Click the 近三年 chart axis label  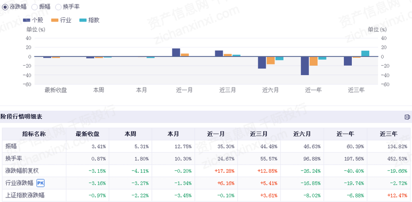pyautogui.click(x=356, y=90)
